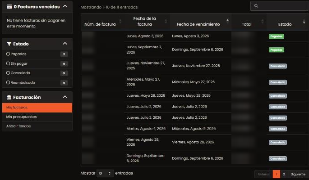Go to page 2 of invoices
The width and height of the screenshot is (309, 180).
pos(284,174)
